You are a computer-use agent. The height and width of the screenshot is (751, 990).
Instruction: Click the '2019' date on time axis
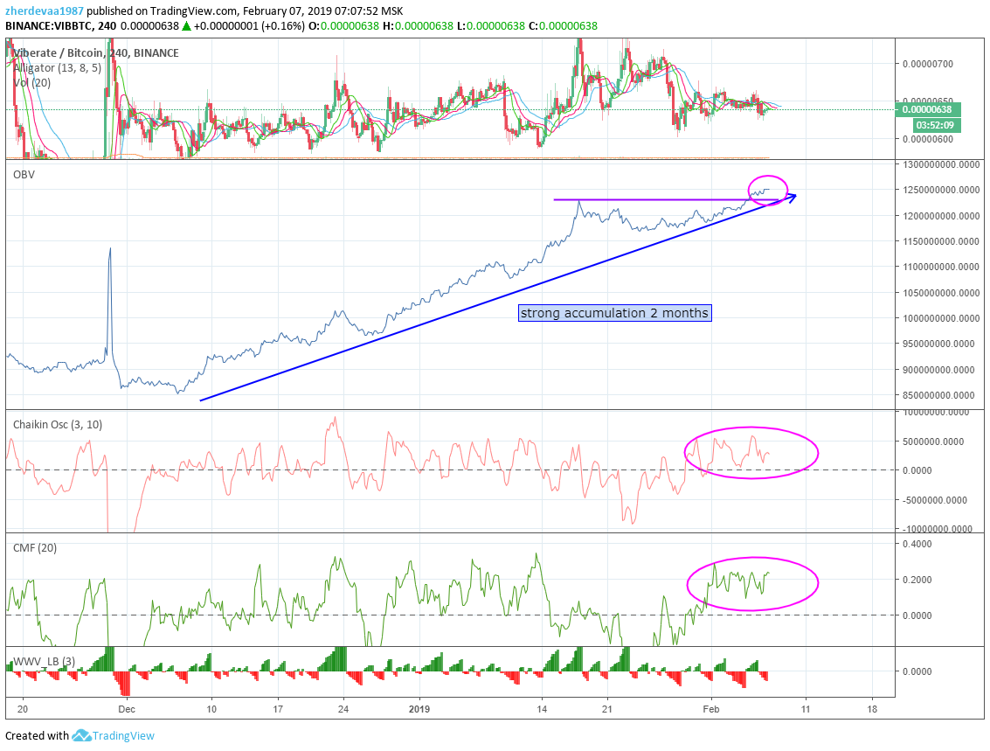pos(419,709)
